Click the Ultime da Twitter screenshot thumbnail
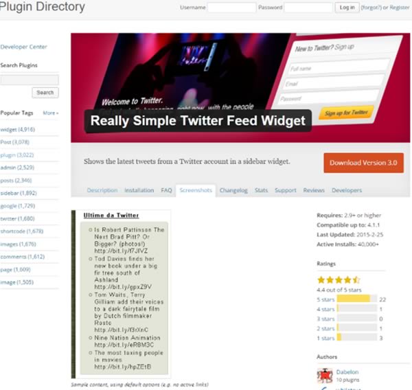The image size is (412, 390). click(x=121, y=294)
